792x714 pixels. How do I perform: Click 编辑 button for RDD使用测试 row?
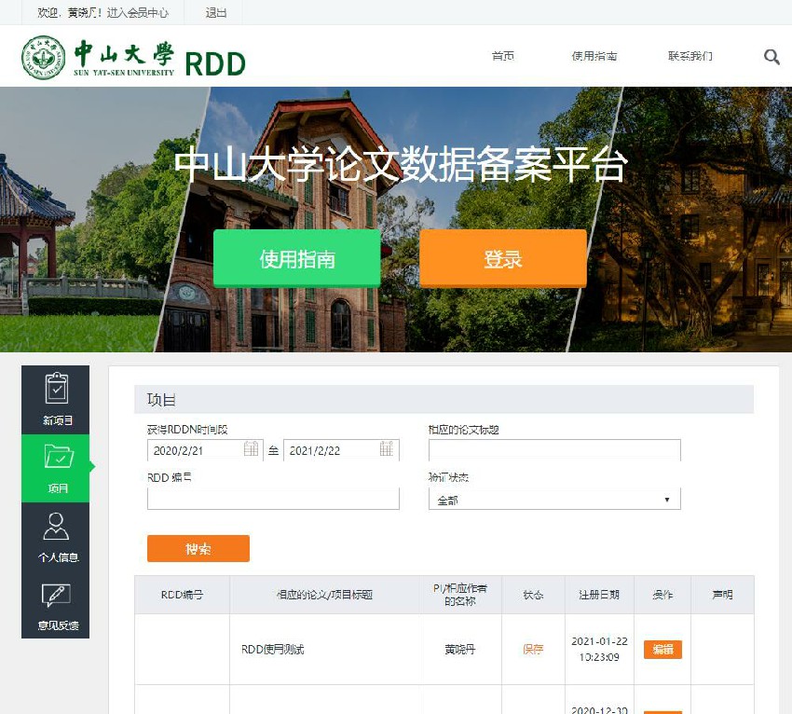(x=662, y=650)
